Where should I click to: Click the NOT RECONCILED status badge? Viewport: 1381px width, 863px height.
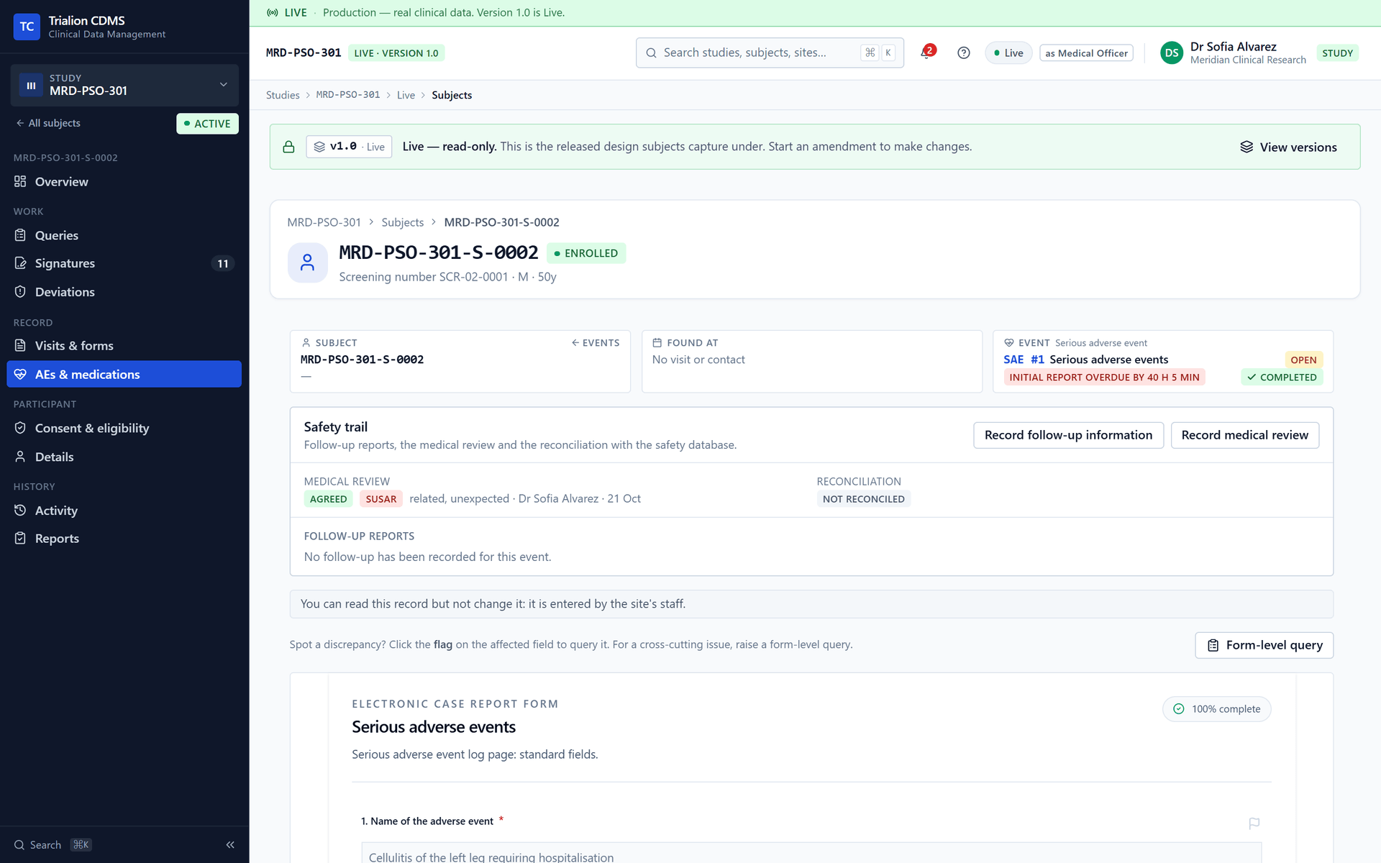coord(863,499)
